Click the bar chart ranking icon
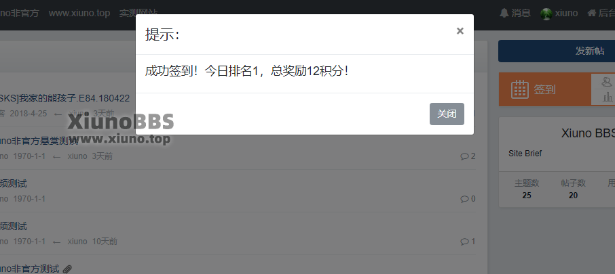 [x=608, y=97]
